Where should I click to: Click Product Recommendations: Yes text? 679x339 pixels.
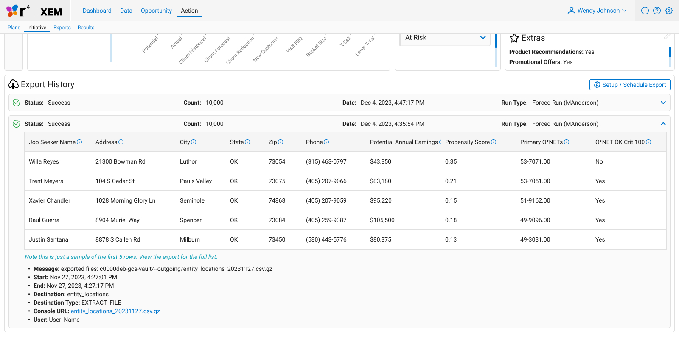point(552,52)
